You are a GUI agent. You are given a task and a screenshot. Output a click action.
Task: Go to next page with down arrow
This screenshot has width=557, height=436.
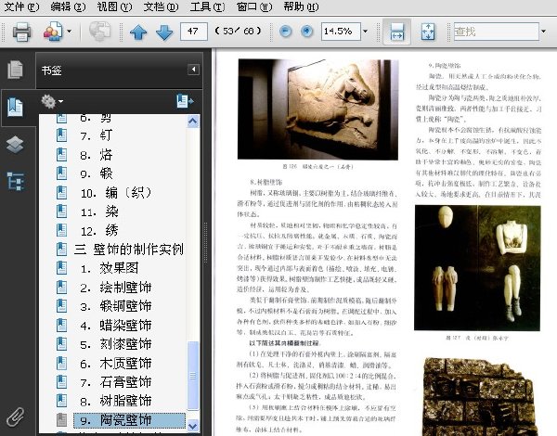tap(164, 32)
